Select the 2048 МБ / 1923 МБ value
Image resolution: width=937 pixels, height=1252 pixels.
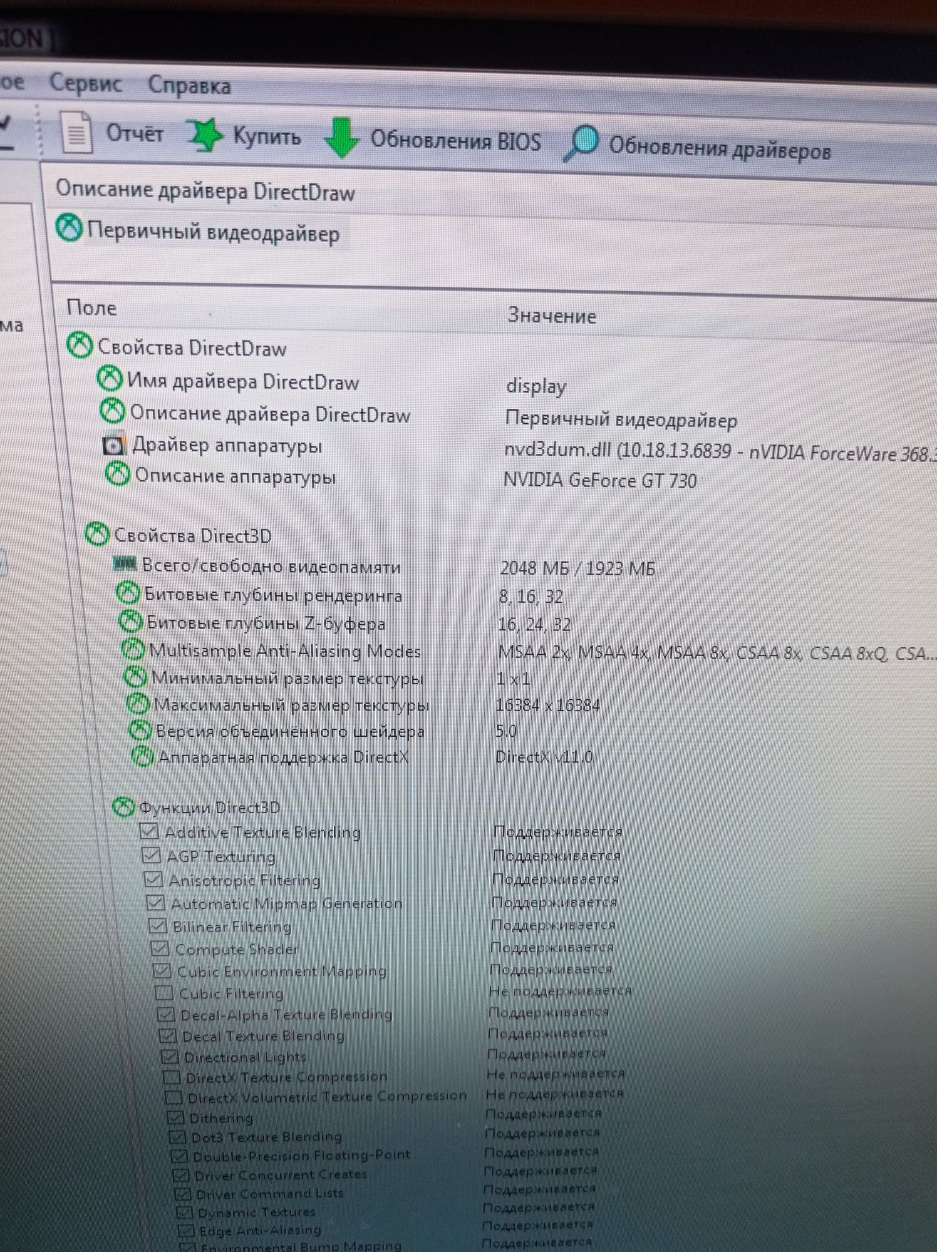tap(577, 568)
